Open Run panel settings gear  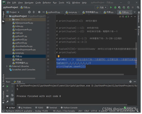130,82
